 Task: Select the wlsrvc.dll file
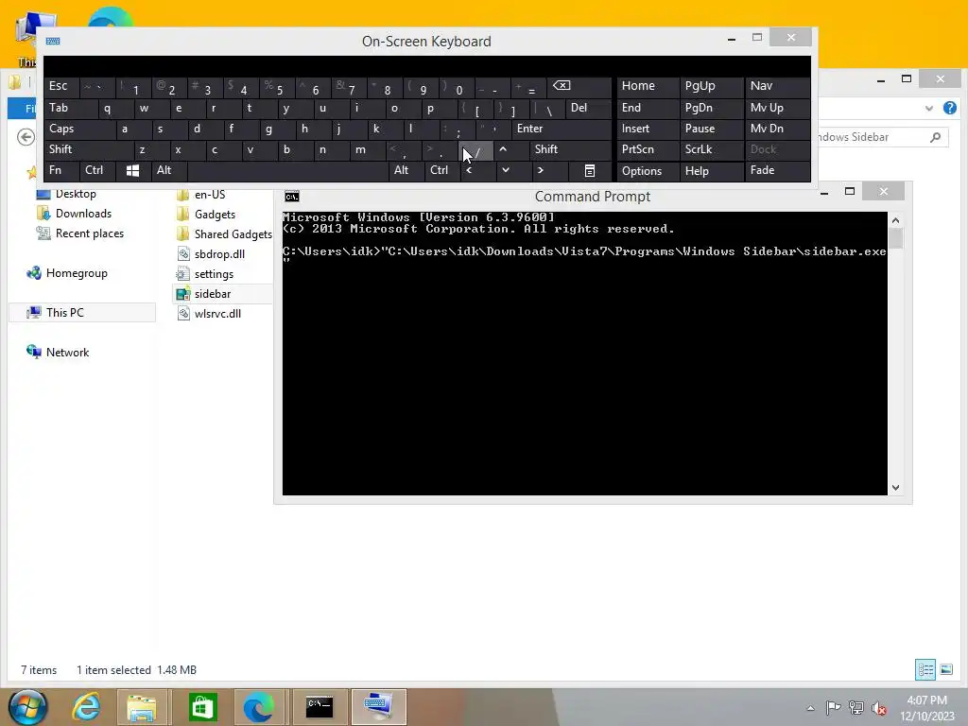tap(217, 314)
